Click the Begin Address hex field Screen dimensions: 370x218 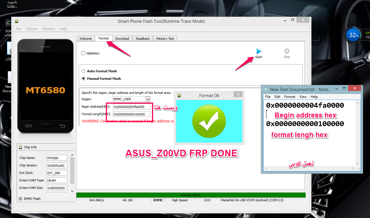132,107
